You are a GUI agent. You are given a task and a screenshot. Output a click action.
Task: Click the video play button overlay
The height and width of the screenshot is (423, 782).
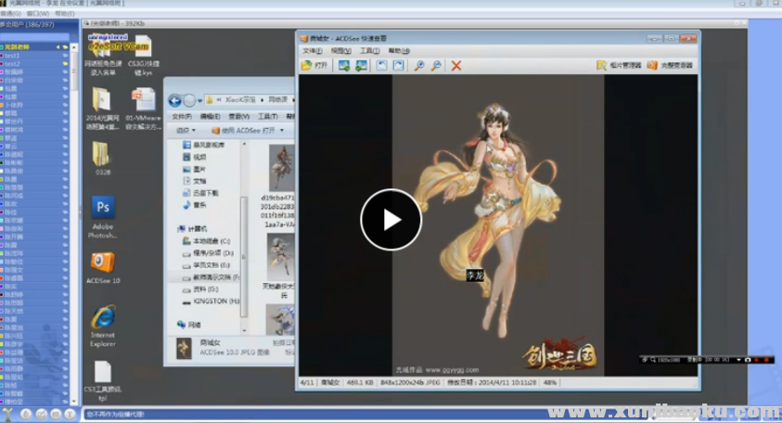pos(391,220)
